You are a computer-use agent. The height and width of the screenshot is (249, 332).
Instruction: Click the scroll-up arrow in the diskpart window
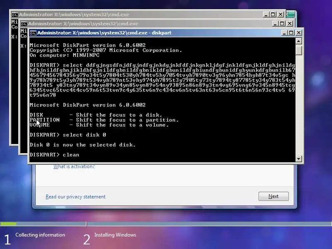[298, 41]
